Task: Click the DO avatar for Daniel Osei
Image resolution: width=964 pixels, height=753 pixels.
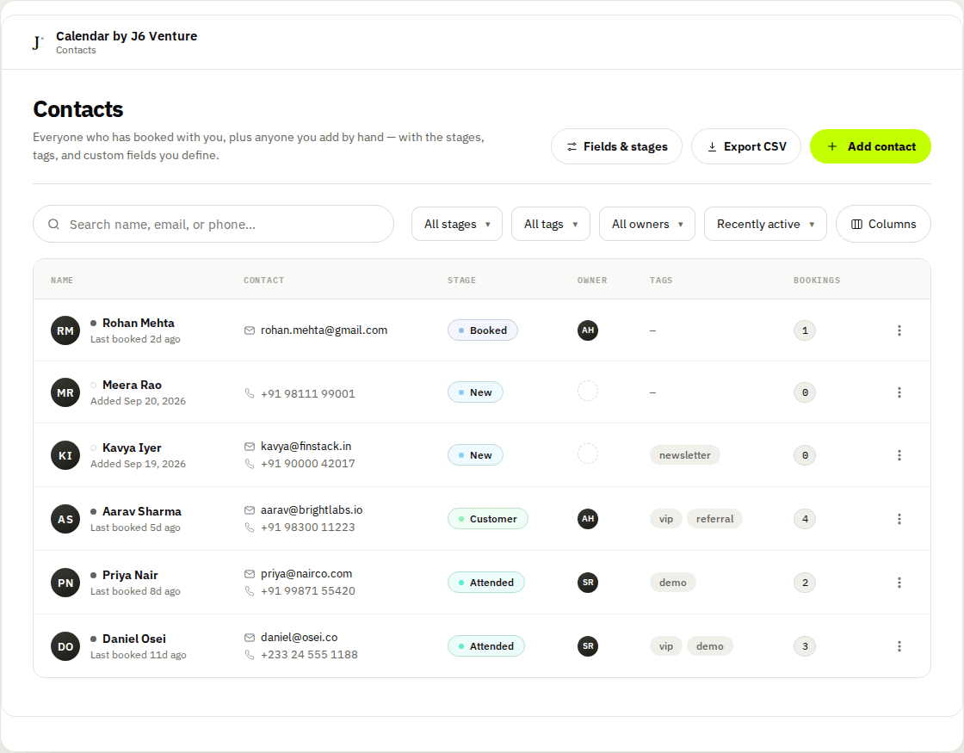Action: click(x=65, y=646)
